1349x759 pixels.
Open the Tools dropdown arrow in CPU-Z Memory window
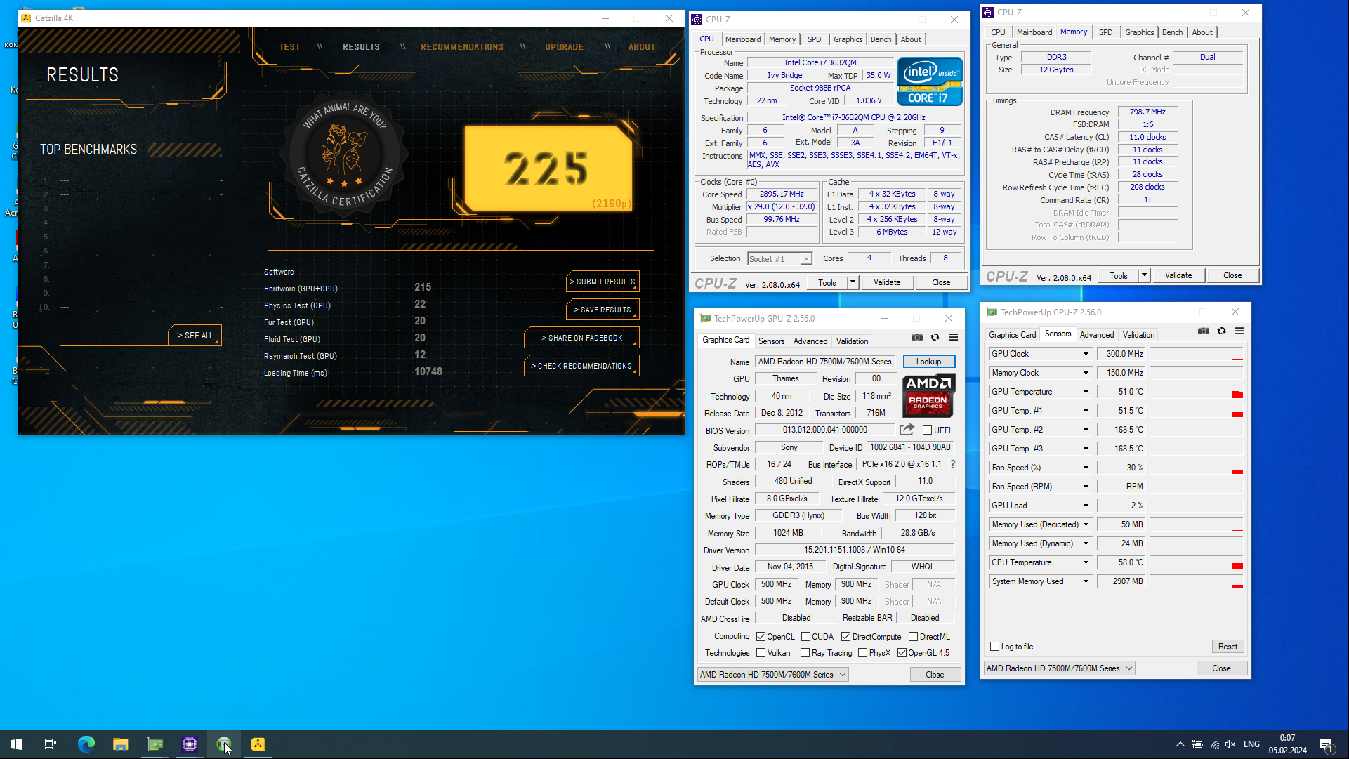tap(1144, 276)
